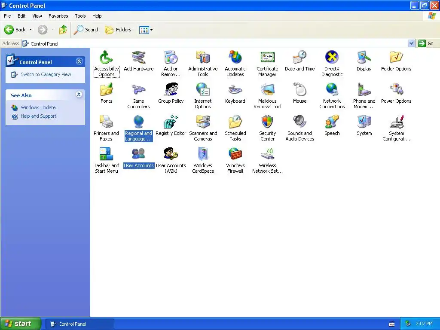Open Malicious Removal Tool icon
Screen dimensions: 440x330
point(267,90)
